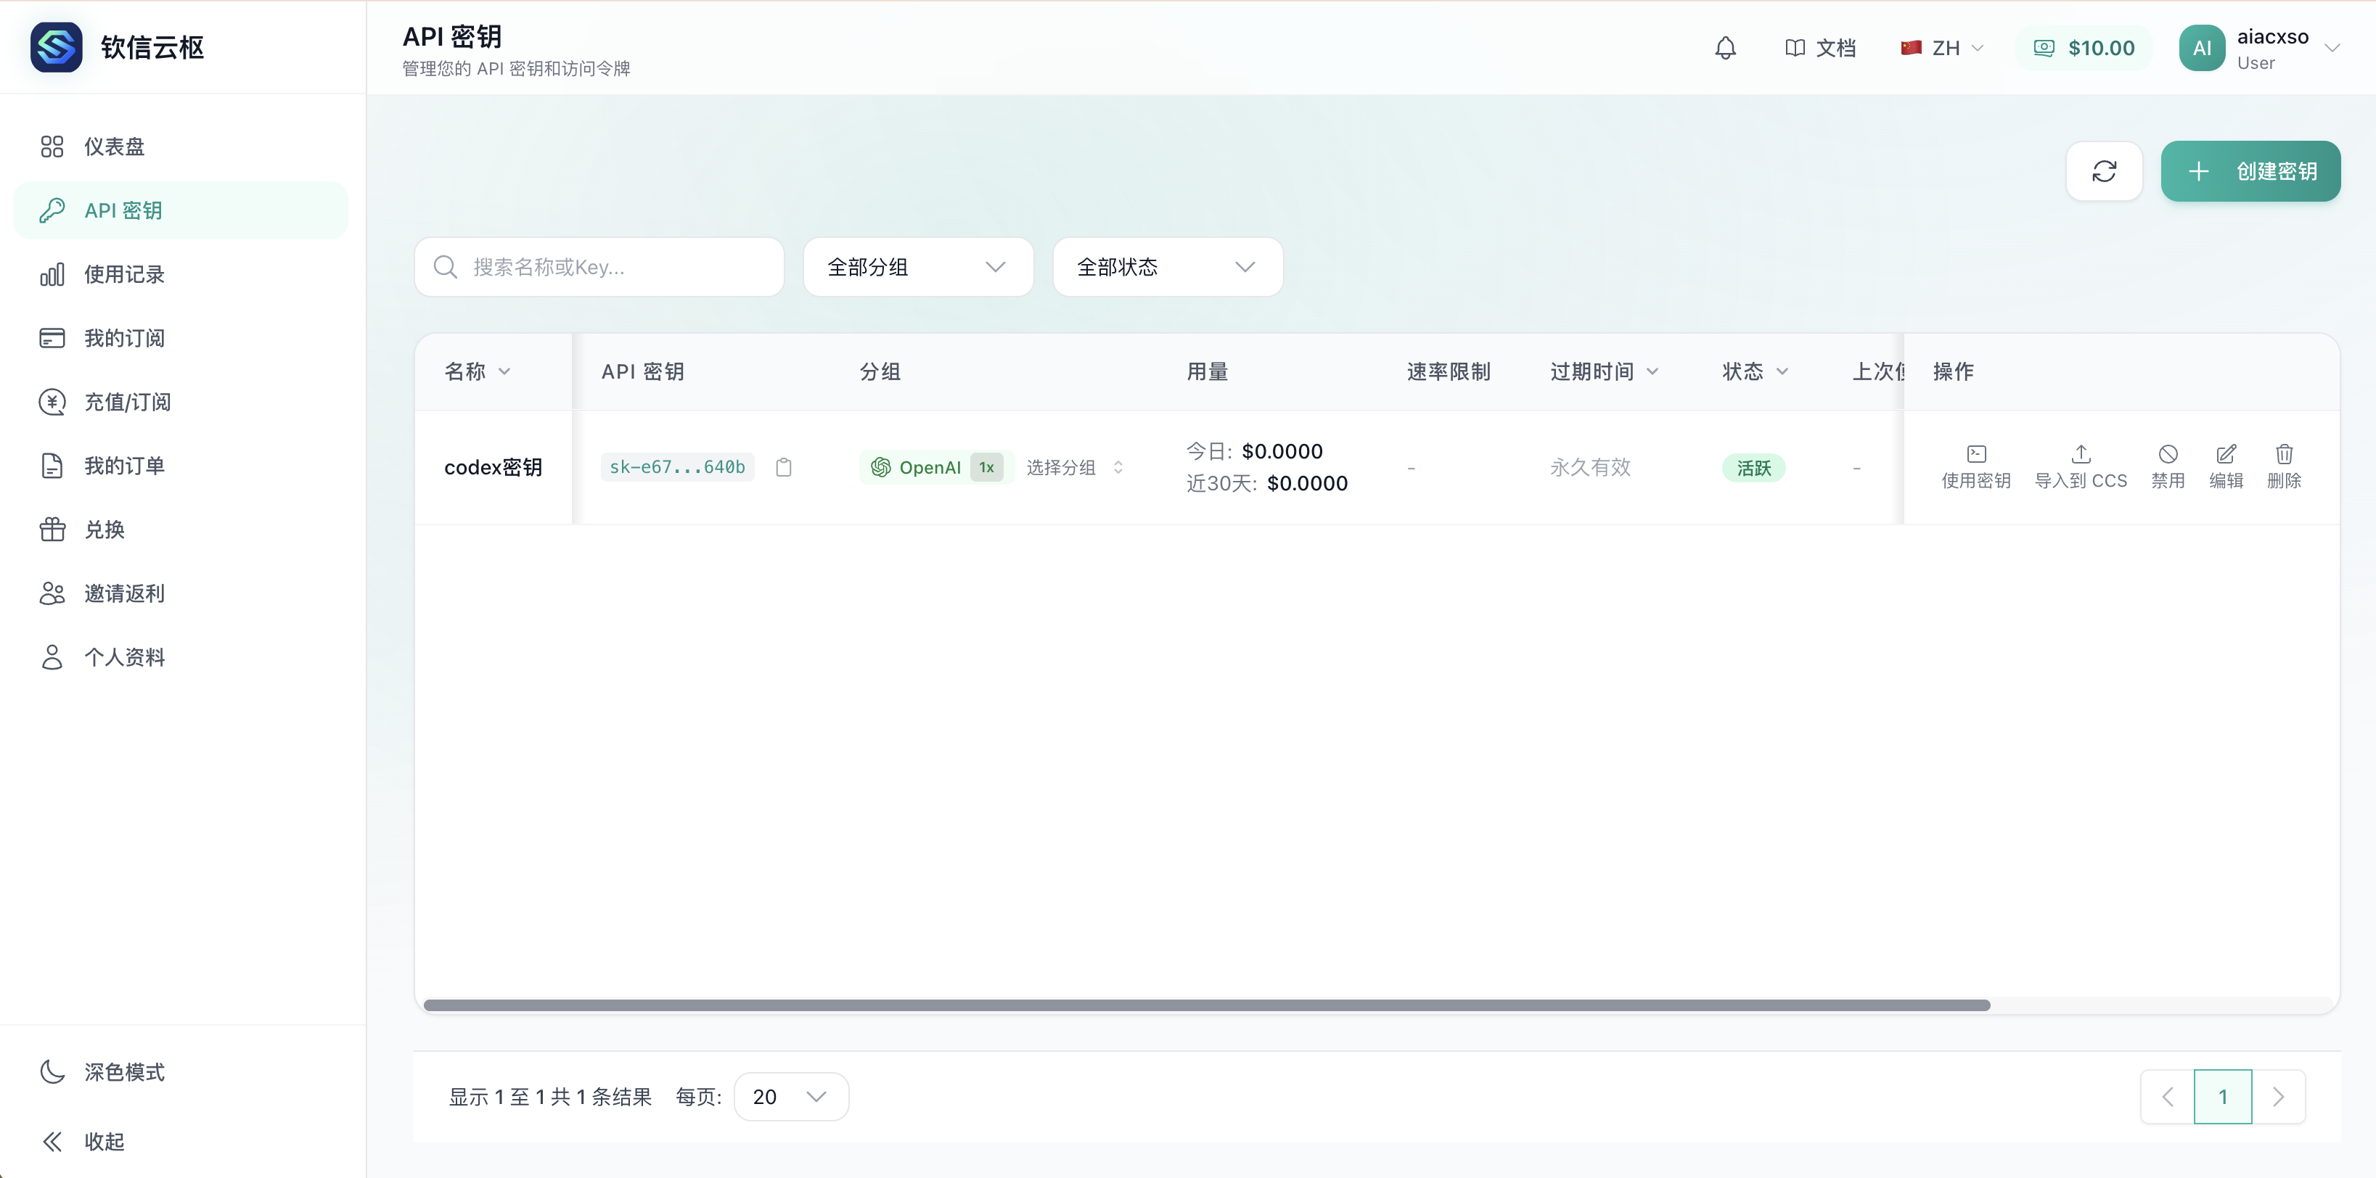Click the key icon beside API 密钥
Image resolution: width=2376 pixels, height=1178 pixels.
[52, 210]
